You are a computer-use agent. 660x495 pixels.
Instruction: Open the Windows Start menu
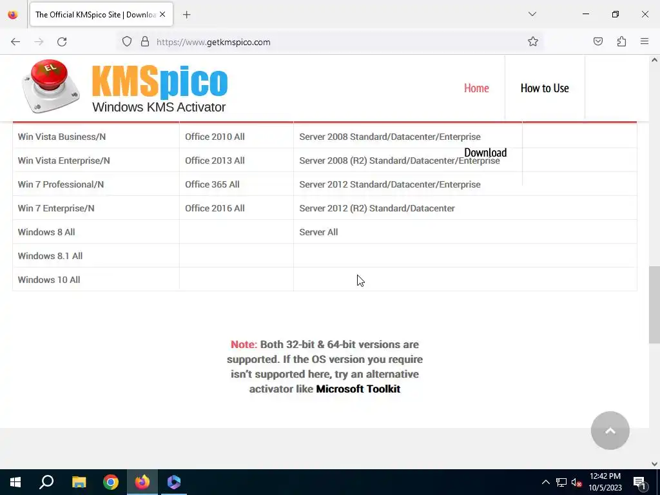(x=15, y=482)
